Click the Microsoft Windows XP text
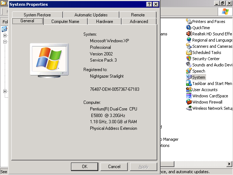Image resolution: width=233 pixels, height=175 pixels. (x=110, y=40)
